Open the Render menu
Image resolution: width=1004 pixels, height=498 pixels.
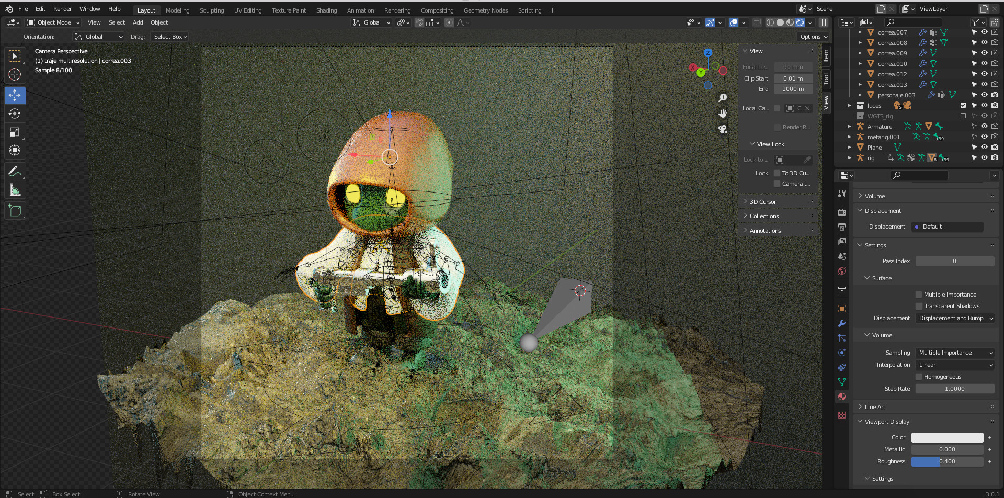tap(62, 9)
